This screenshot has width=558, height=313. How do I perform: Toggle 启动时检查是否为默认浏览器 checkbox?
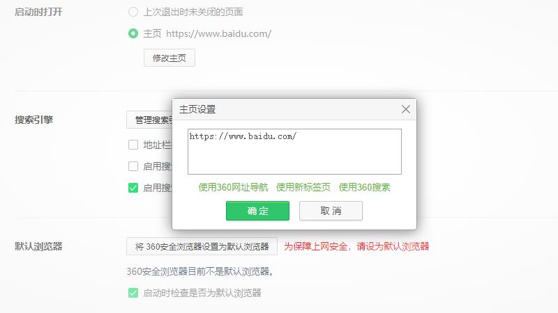133,293
